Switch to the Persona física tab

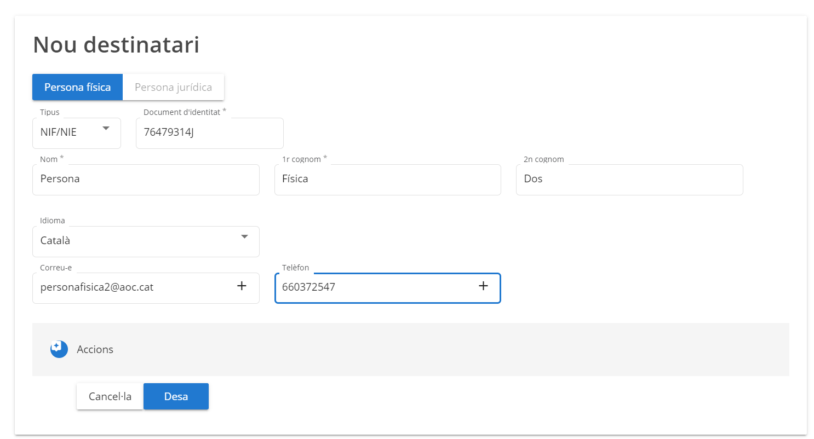click(77, 87)
